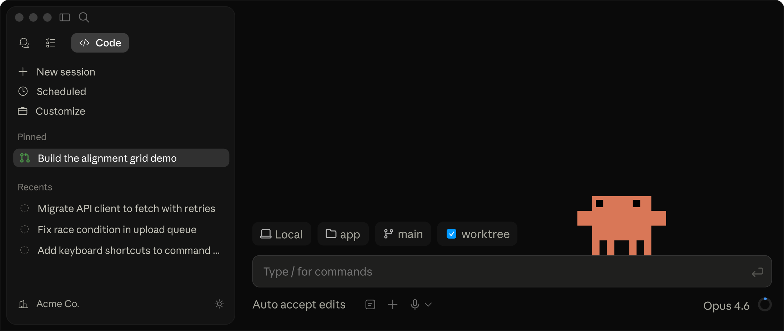Start dictation with the microphone icon
The image size is (784, 331).
tap(414, 304)
